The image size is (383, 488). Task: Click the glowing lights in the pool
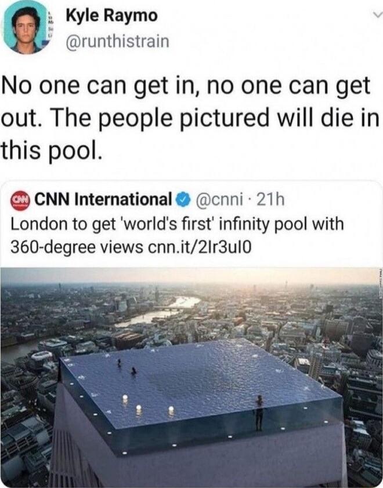[x=147, y=406]
